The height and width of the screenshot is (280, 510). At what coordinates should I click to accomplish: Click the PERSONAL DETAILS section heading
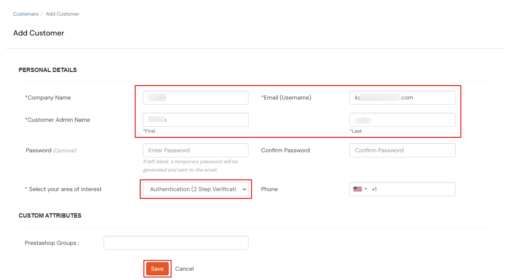click(x=48, y=70)
